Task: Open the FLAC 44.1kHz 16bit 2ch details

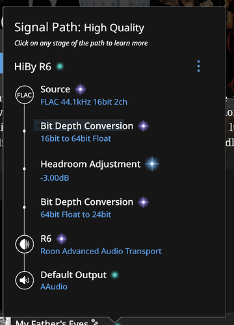Action: point(84,102)
